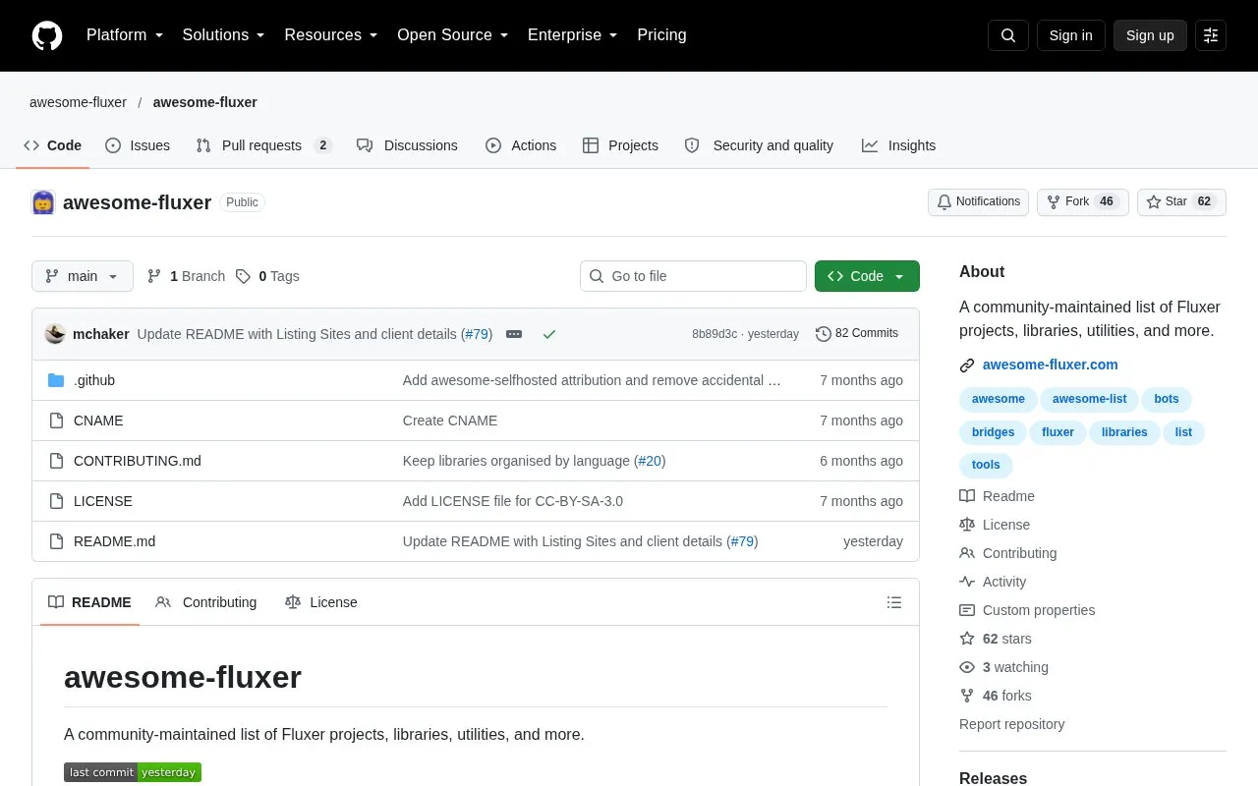Open the main branch selector
This screenshot has height=786, width=1258.
click(x=83, y=276)
